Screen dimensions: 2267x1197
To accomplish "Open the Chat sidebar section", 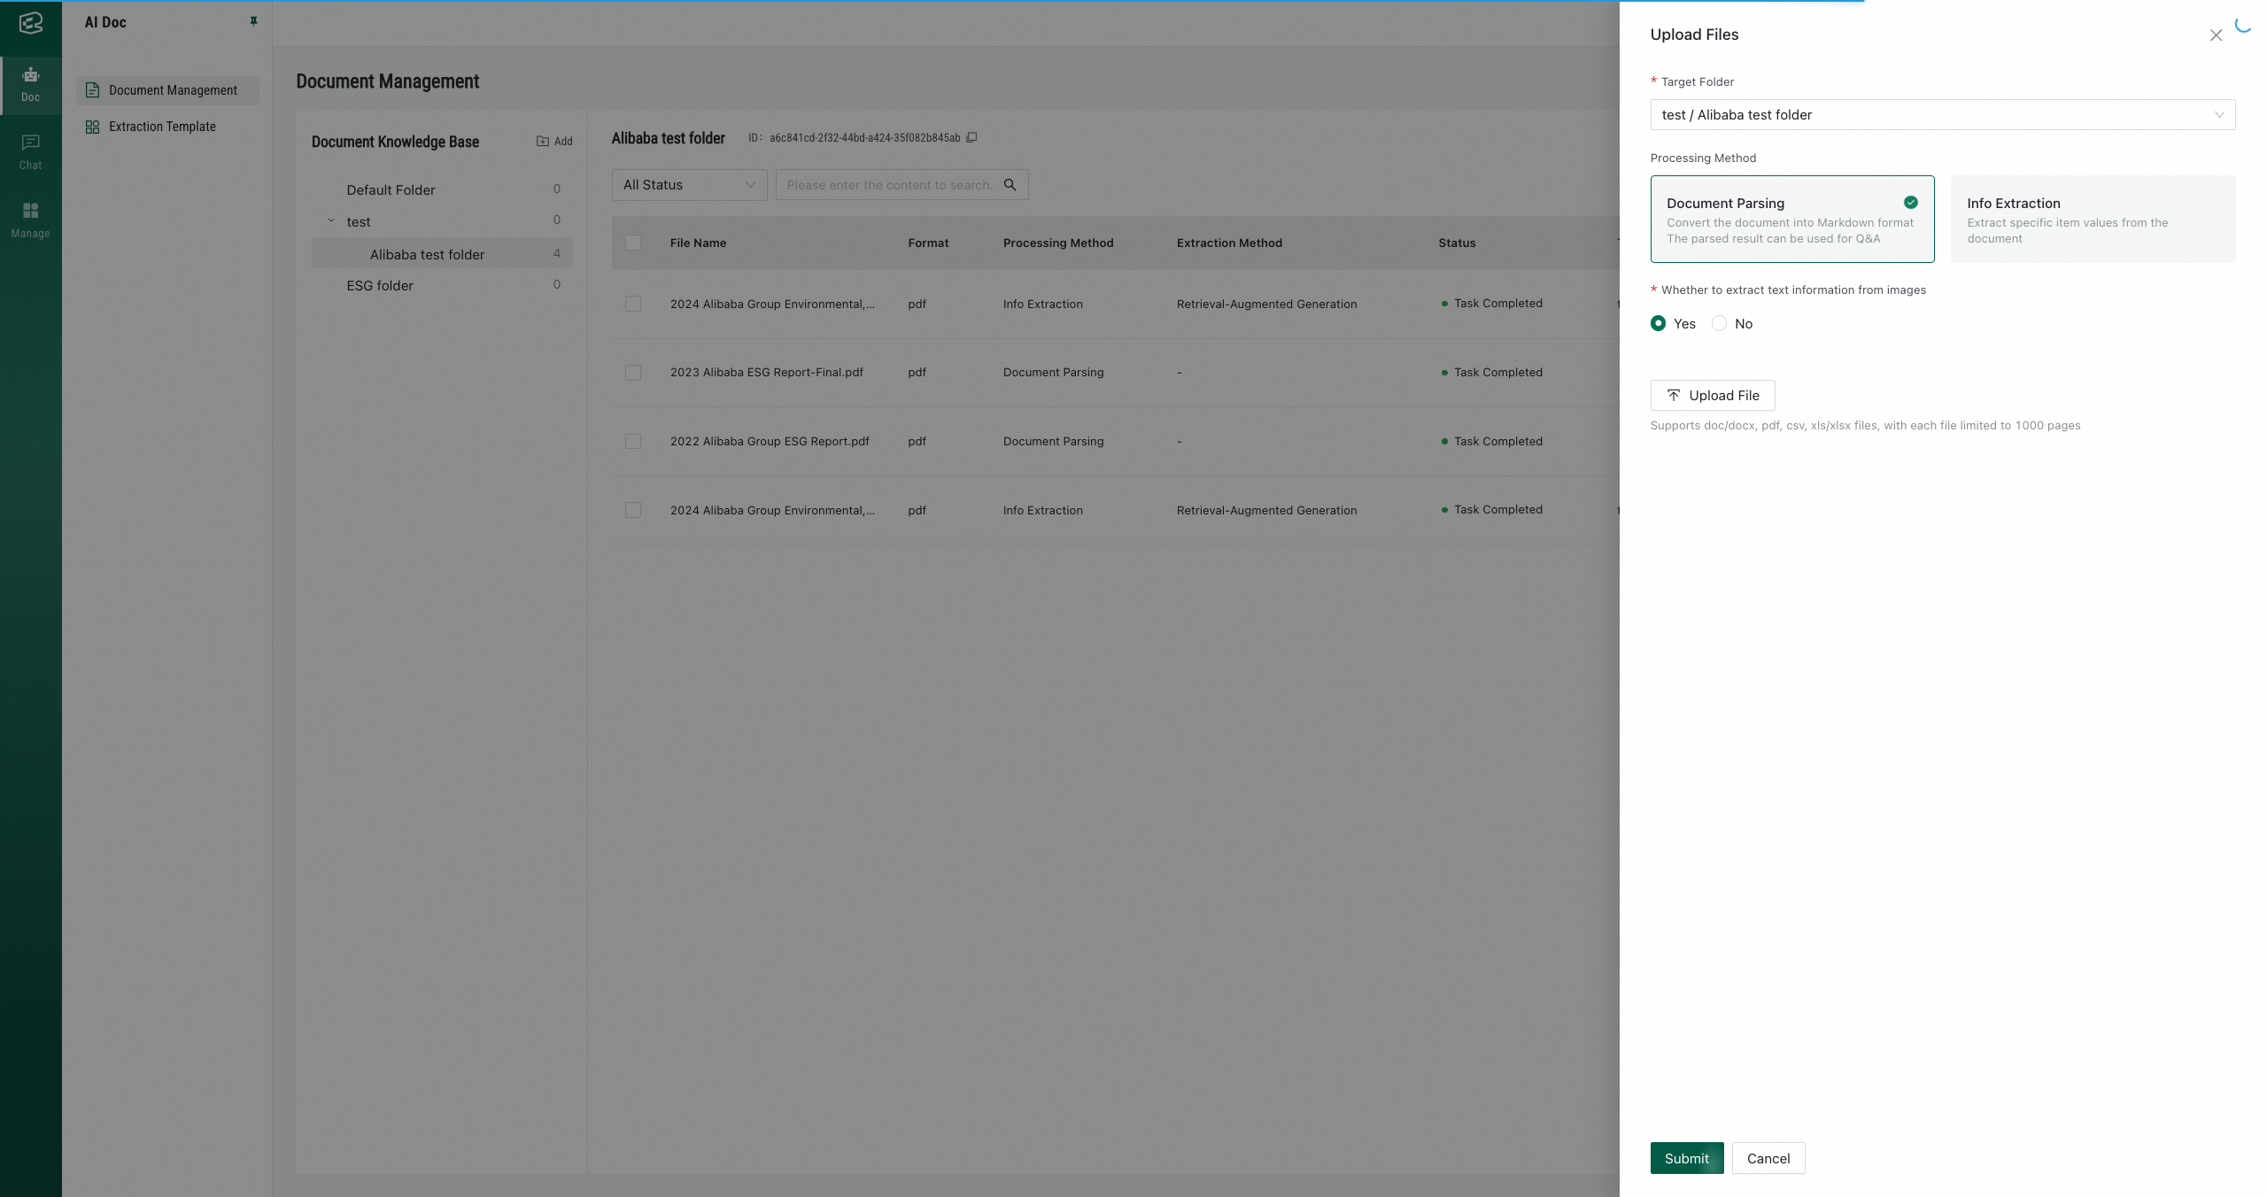I will (x=31, y=151).
